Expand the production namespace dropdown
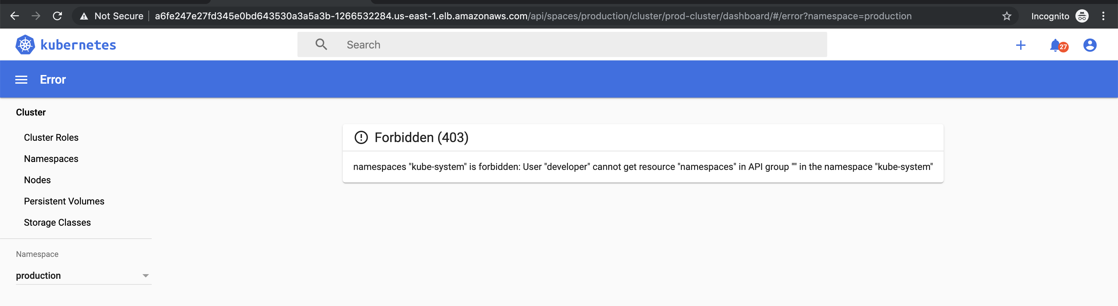 click(x=83, y=276)
